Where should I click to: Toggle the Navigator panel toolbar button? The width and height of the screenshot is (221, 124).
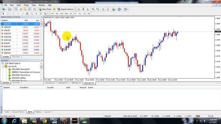[25, 9]
